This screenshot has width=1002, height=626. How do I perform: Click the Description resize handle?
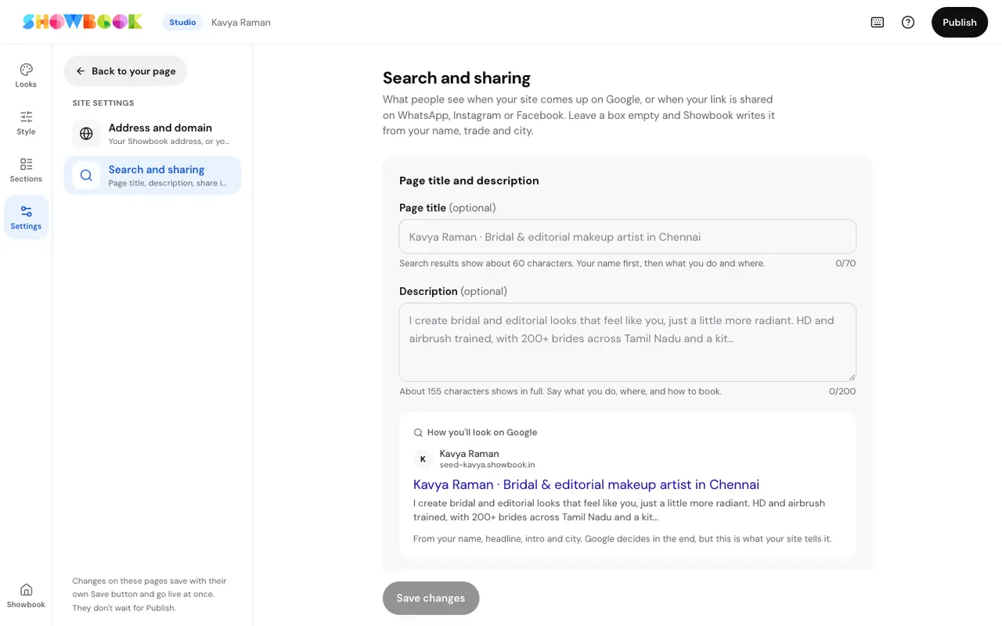click(852, 376)
